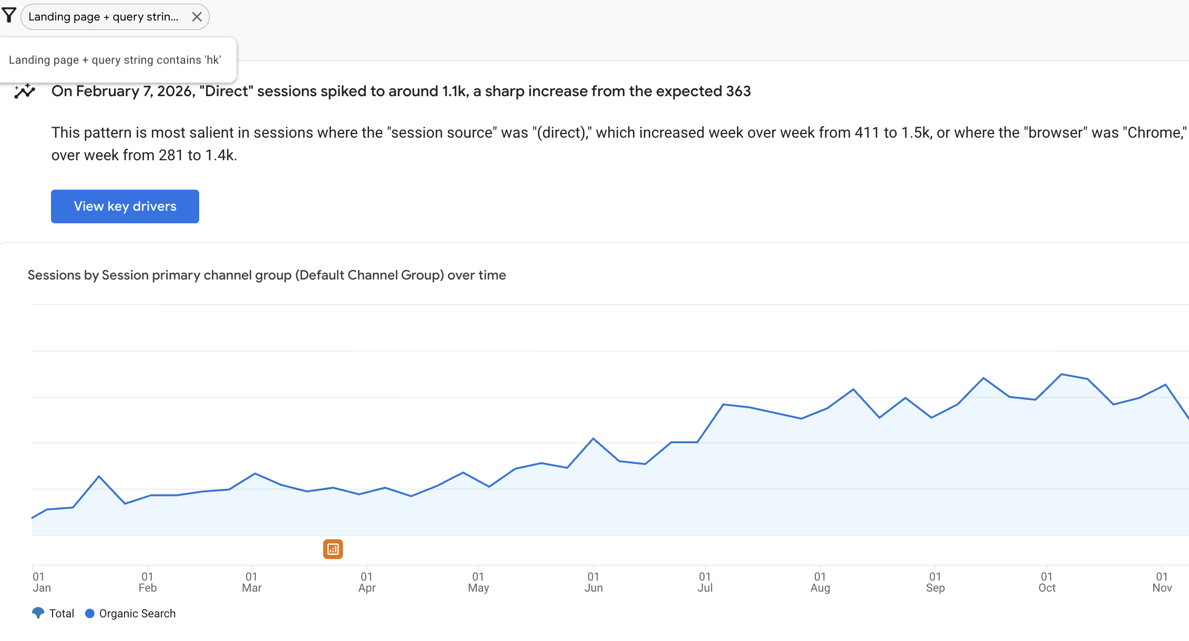
Task: Click the trend line near the 01 Mar label
Action: pyautogui.click(x=252, y=474)
